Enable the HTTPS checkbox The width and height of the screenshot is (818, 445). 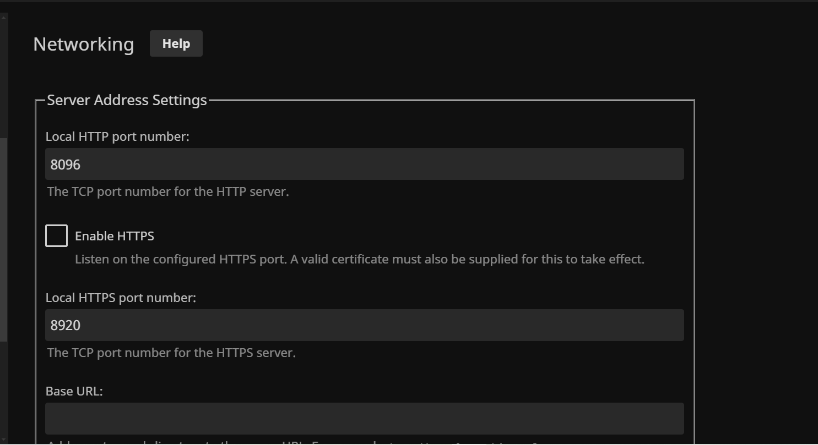pos(56,236)
